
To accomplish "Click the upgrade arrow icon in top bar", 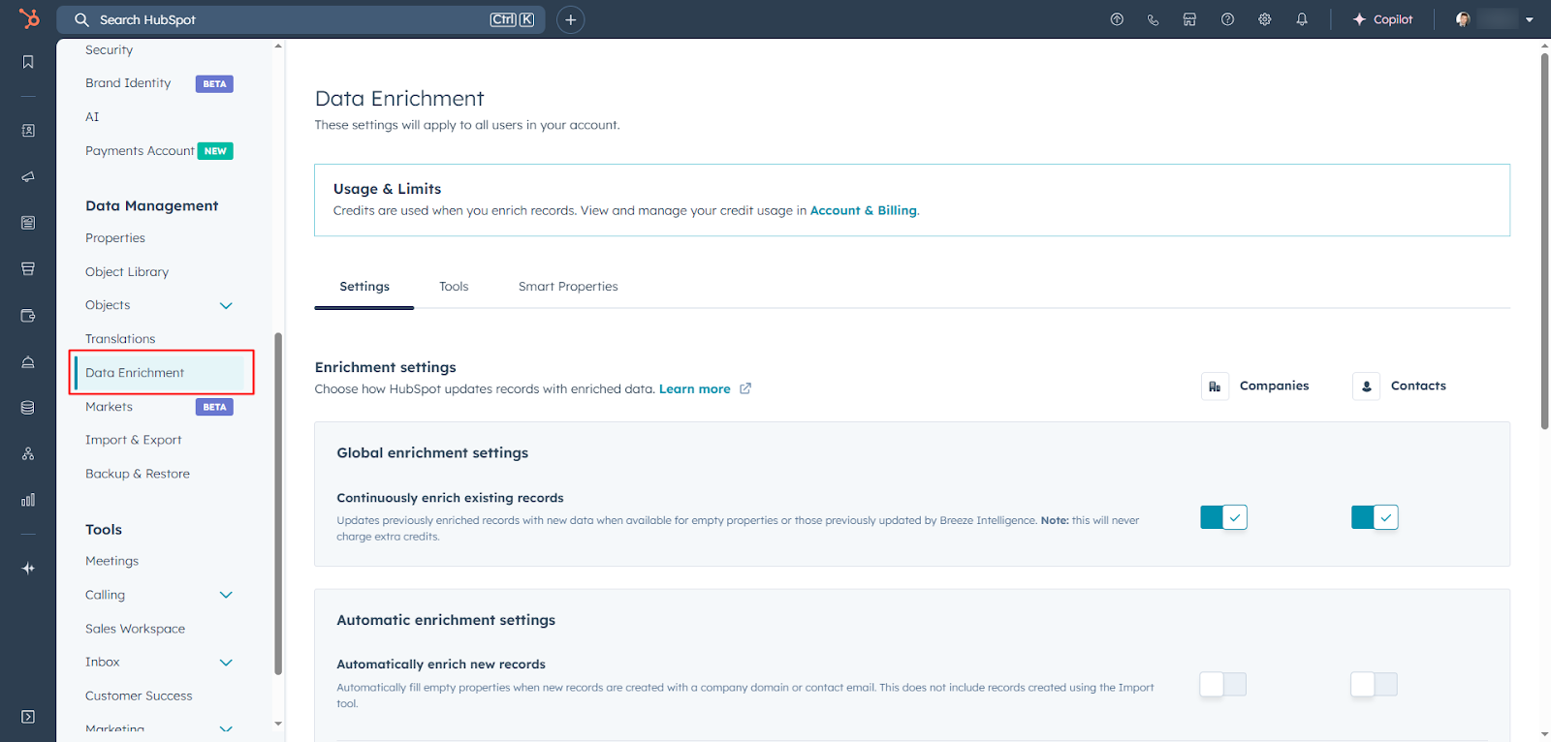I will (1117, 19).
